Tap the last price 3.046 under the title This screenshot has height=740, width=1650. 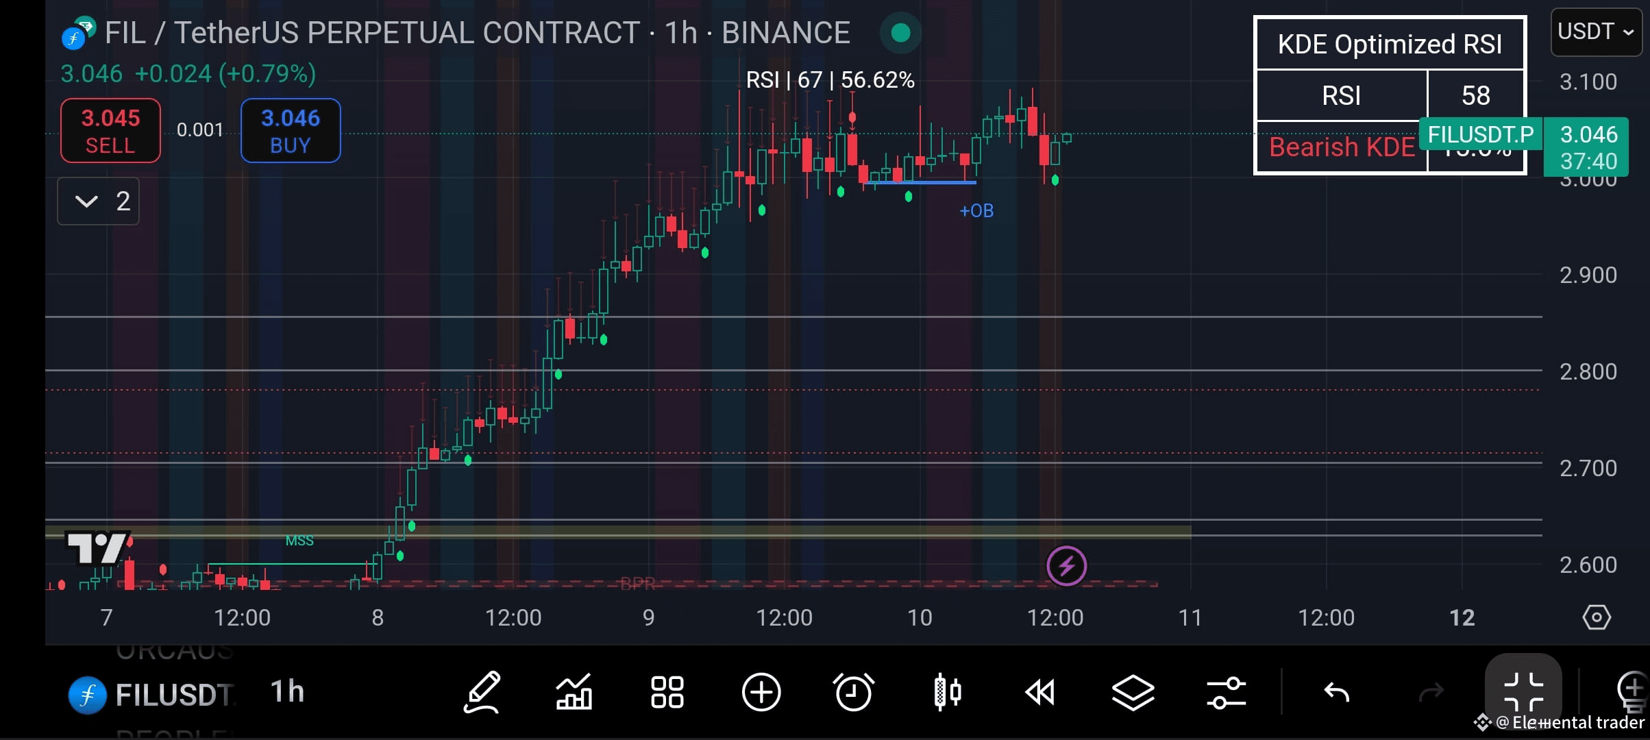[91, 73]
